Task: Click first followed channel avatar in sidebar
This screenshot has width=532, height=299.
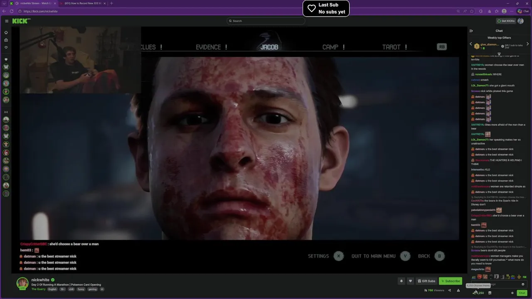Action: (6, 67)
